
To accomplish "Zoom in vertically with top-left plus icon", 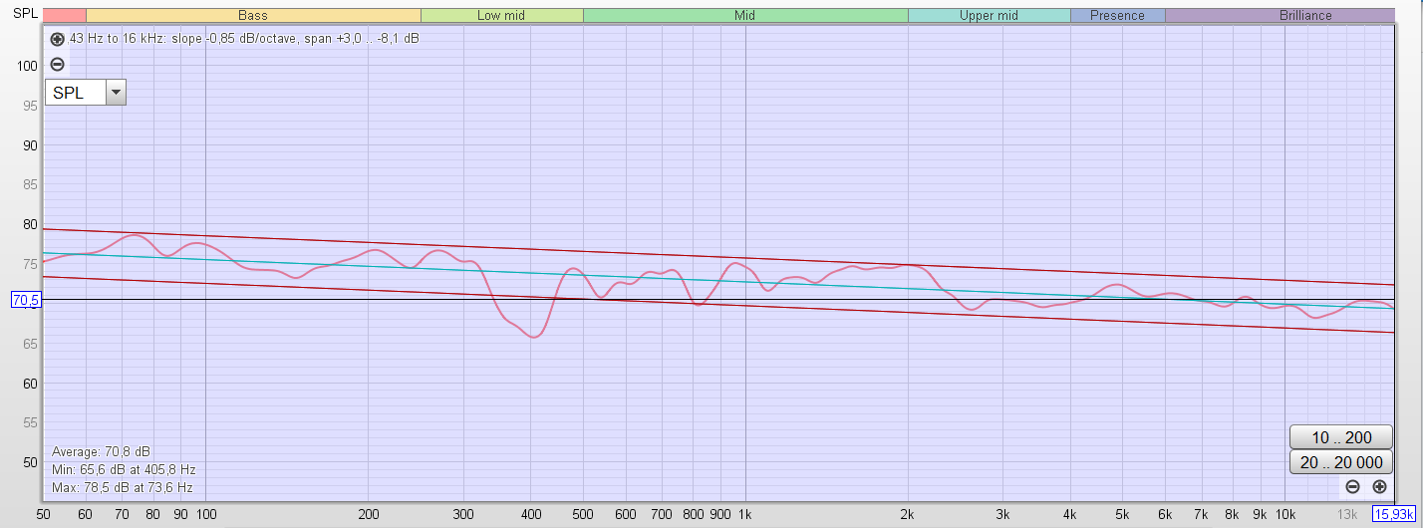I will [57, 39].
